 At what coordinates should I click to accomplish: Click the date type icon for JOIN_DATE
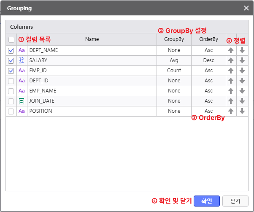tap(22, 101)
